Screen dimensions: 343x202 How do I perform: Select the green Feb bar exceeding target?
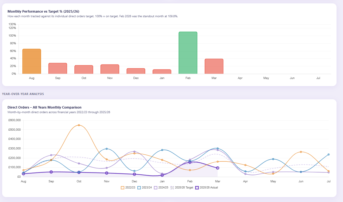pyautogui.click(x=188, y=52)
